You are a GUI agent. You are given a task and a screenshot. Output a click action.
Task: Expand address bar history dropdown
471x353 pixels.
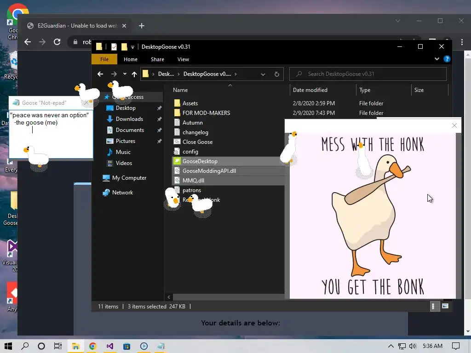click(263, 74)
